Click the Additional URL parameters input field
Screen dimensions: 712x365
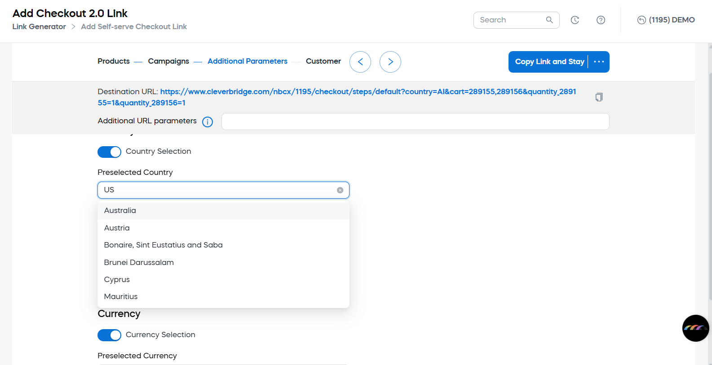click(x=415, y=122)
